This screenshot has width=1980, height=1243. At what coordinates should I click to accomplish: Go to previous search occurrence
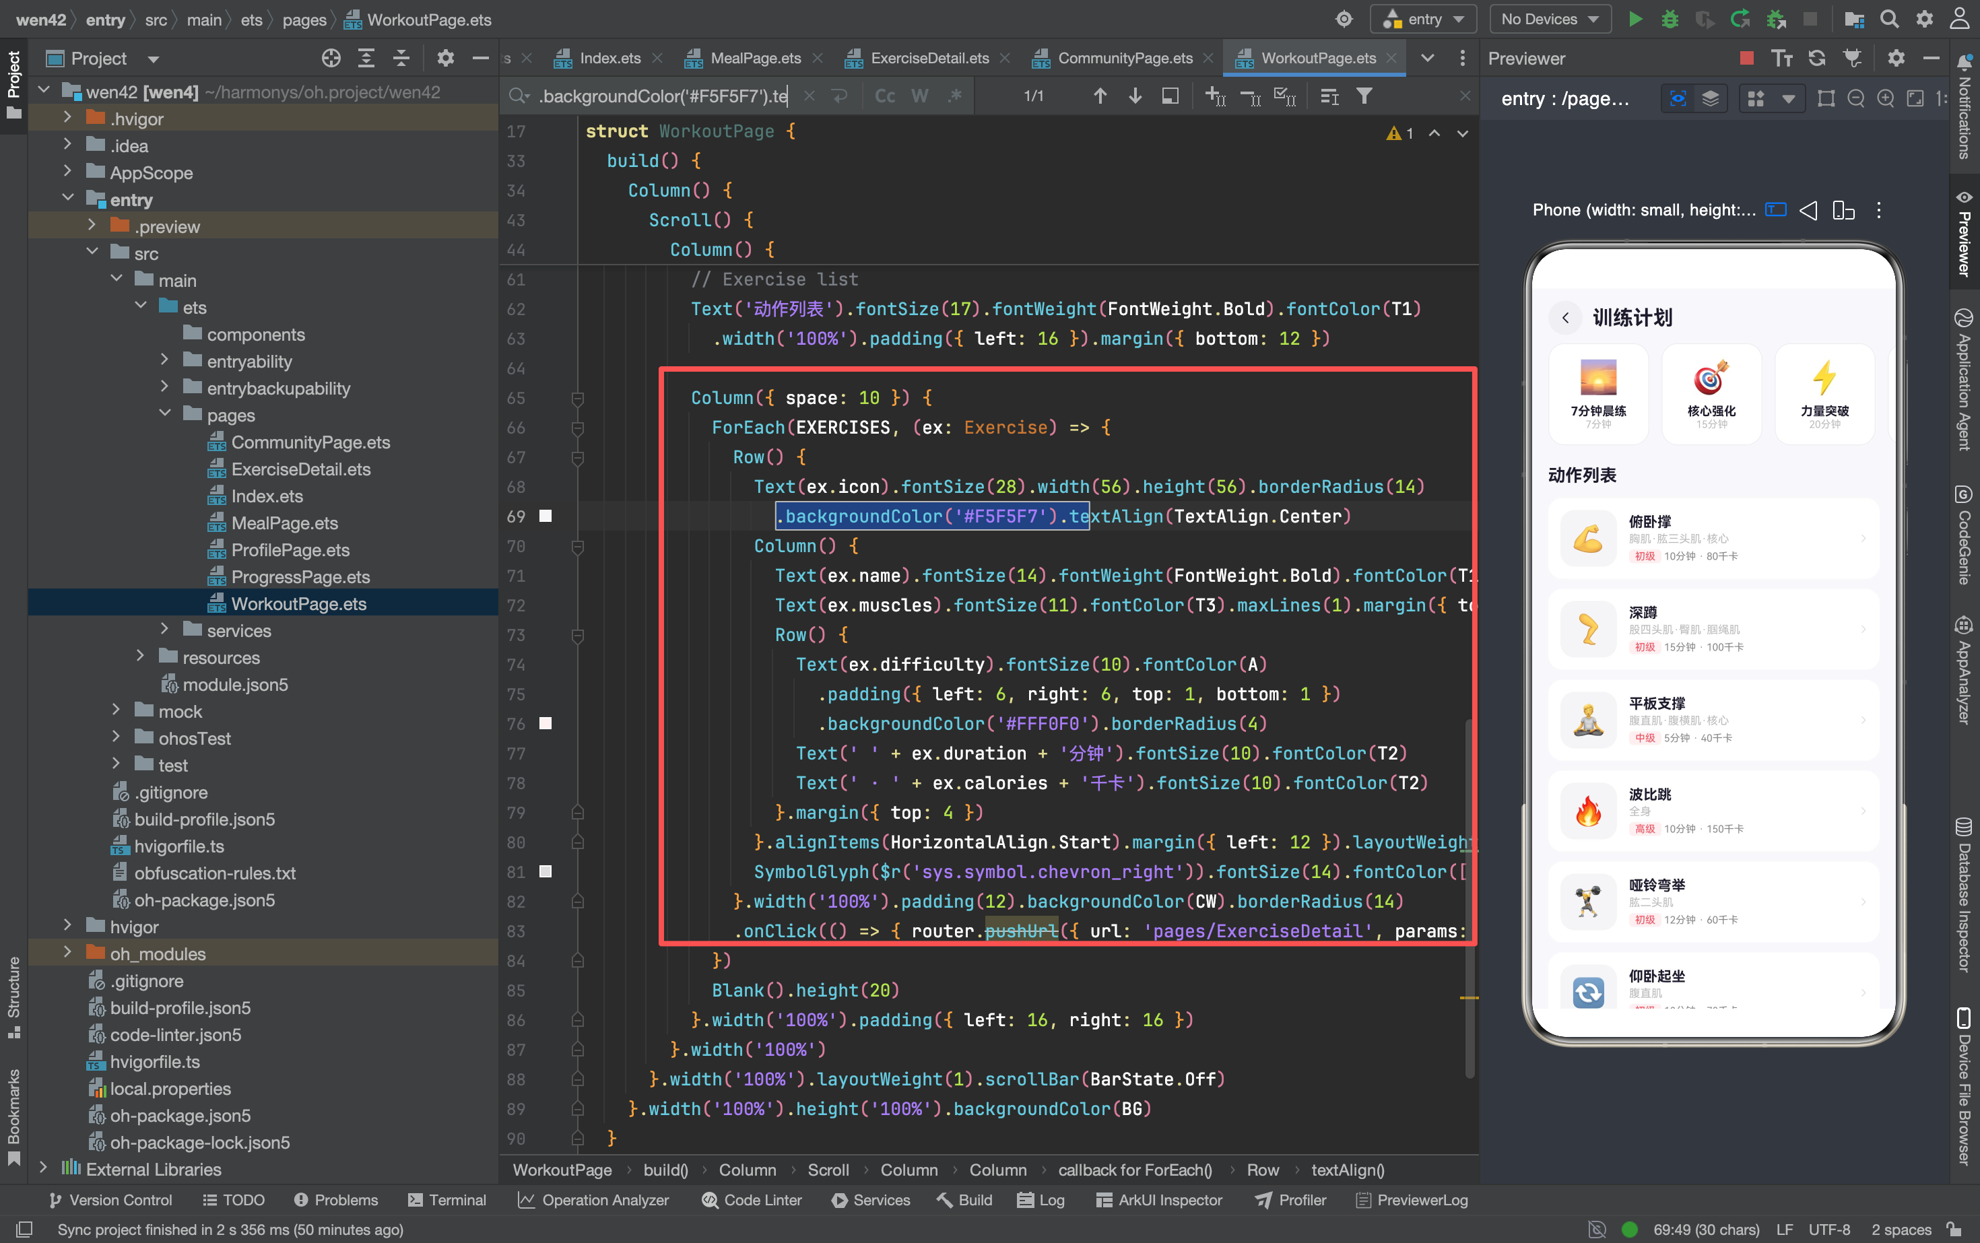pos(1100,96)
